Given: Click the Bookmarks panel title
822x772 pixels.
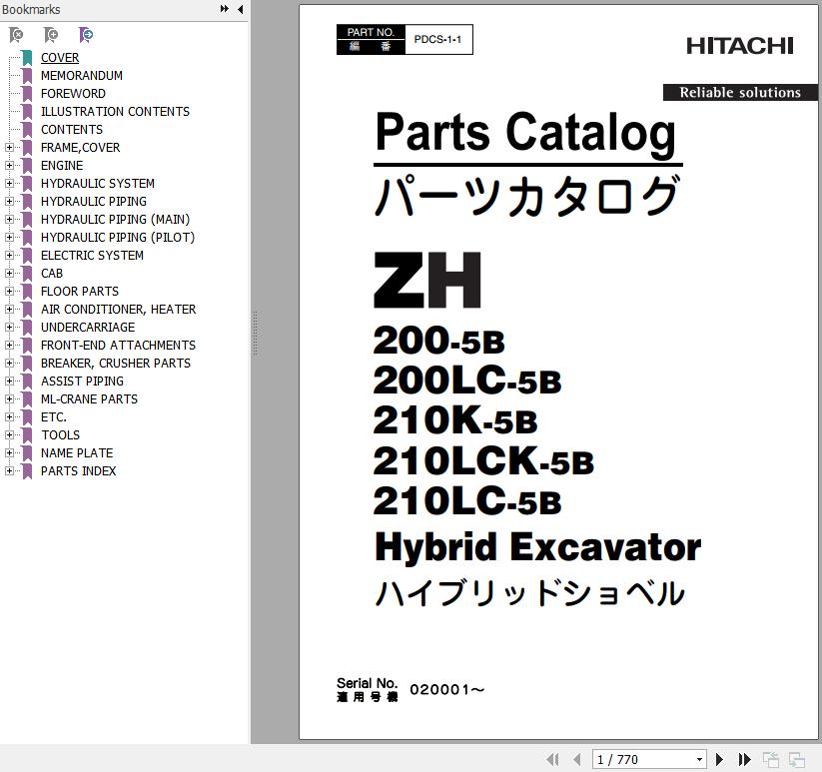Looking at the screenshot, I should point(31,9).
